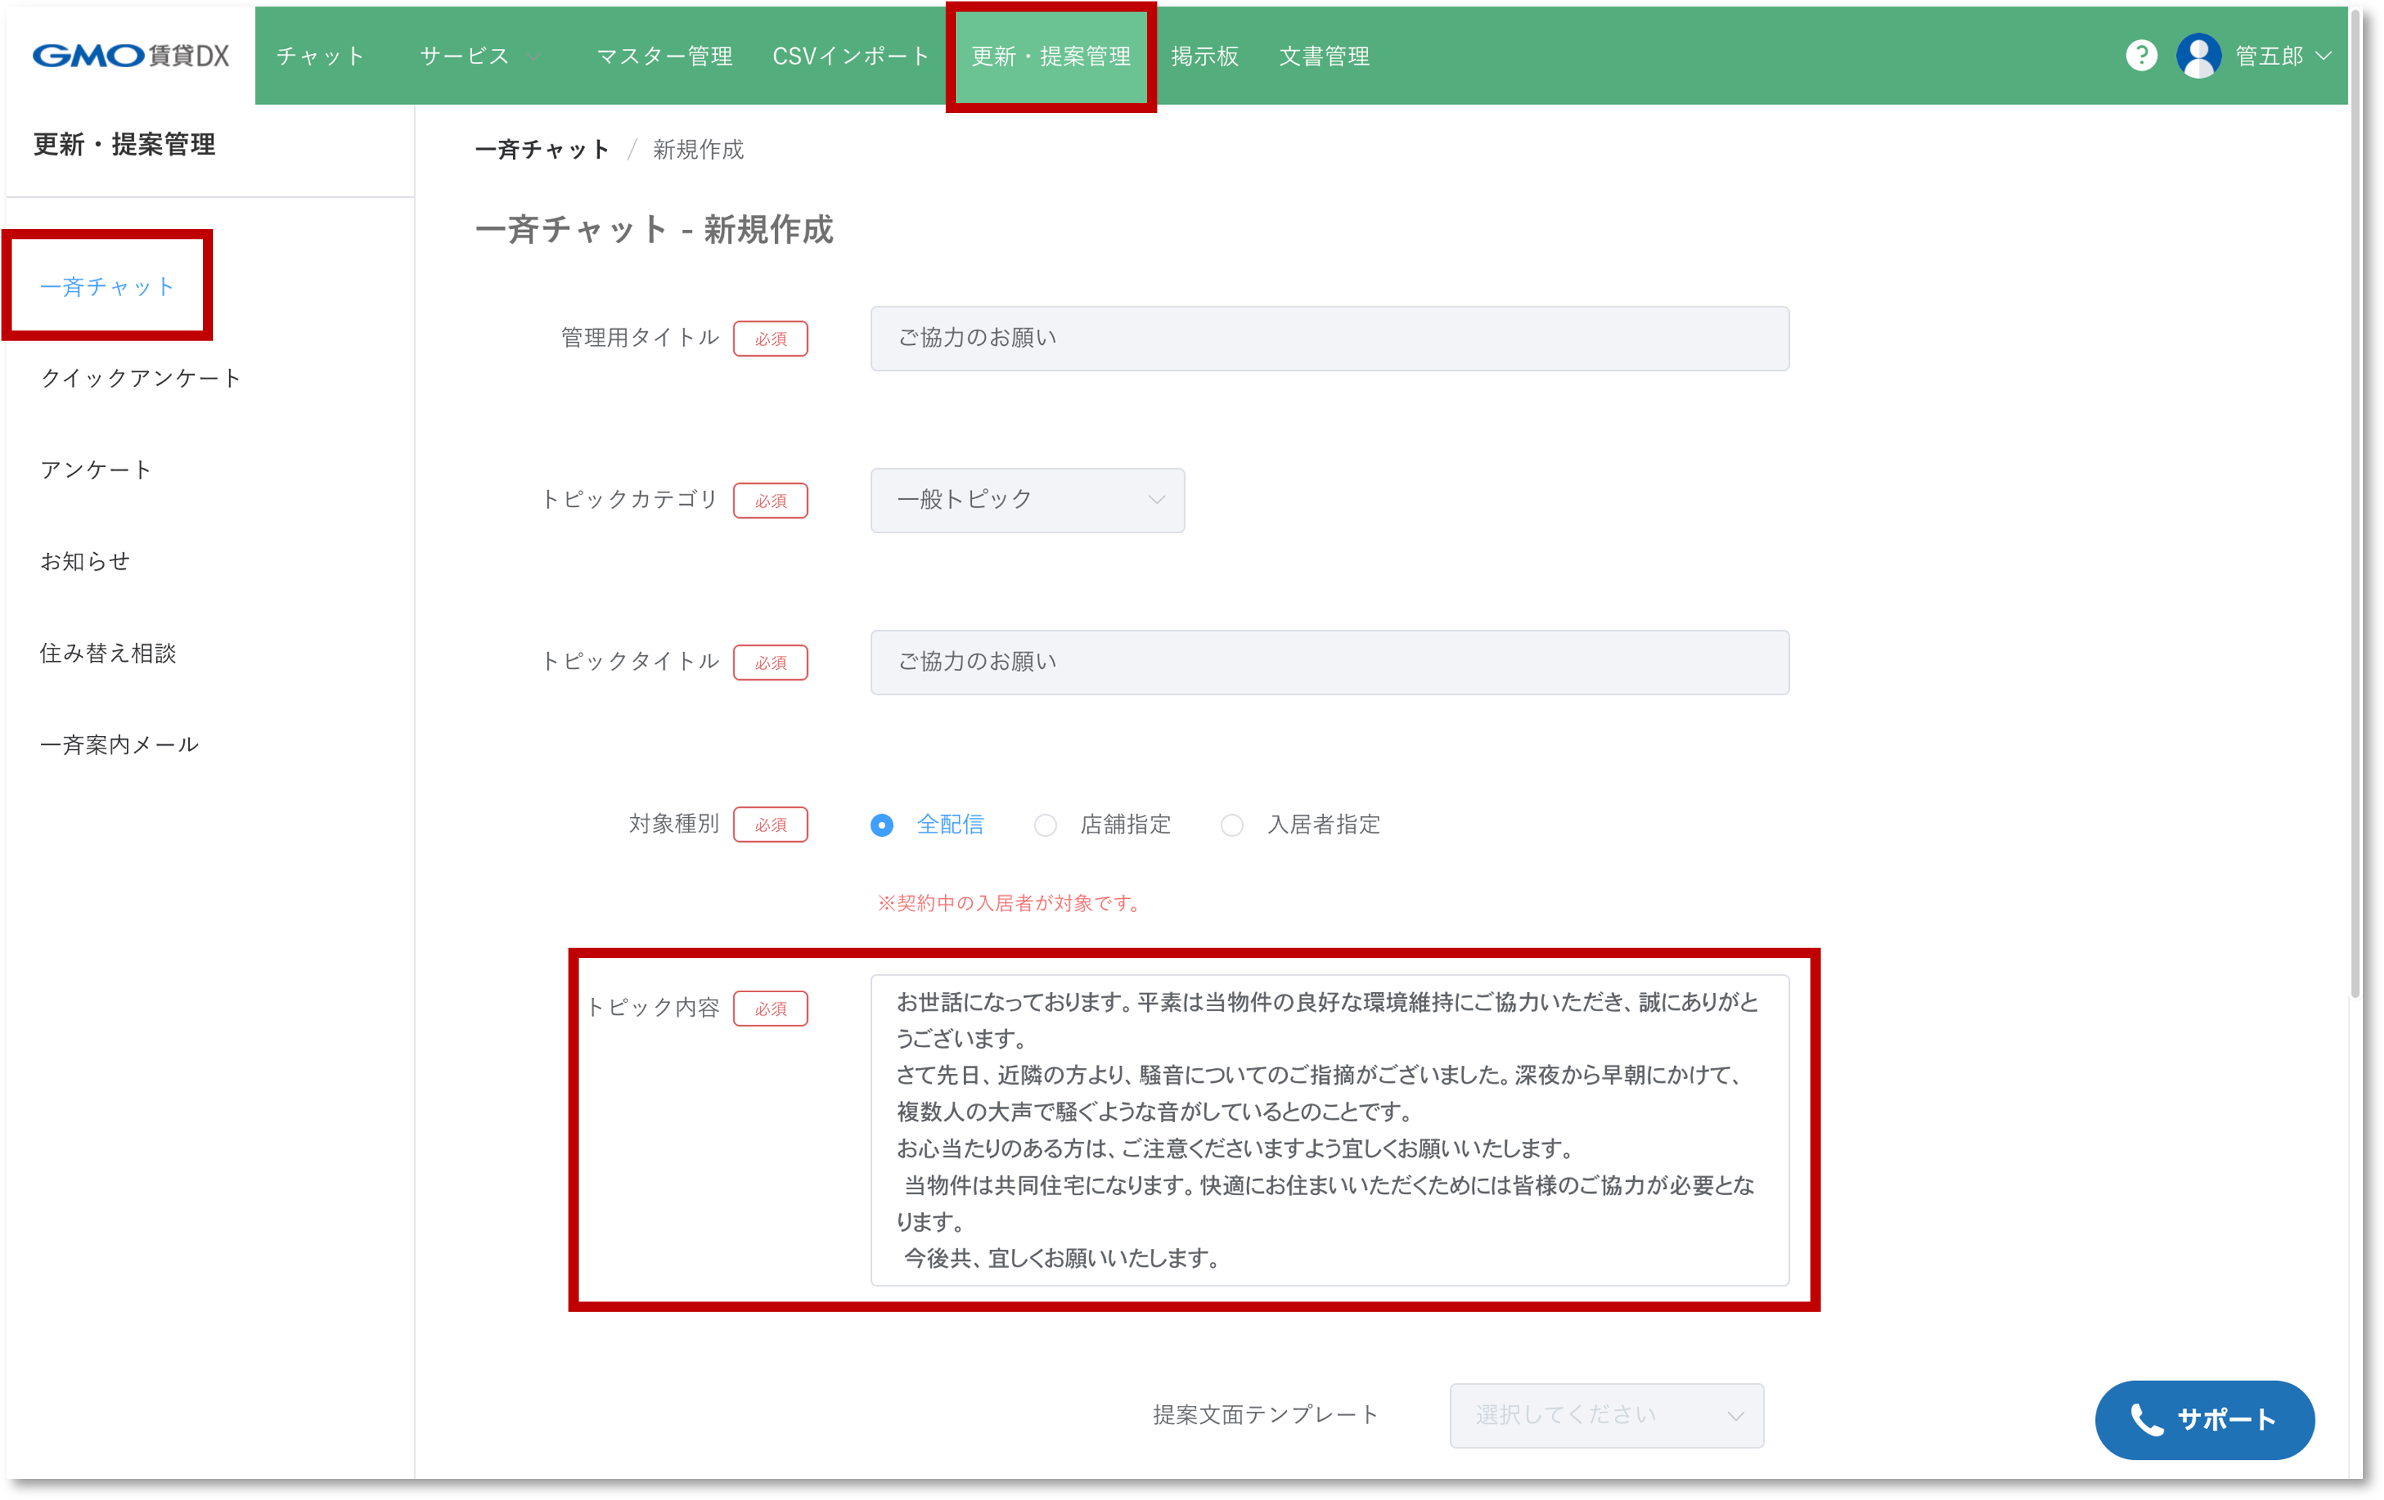2384x1500 pixels.
Task: Click the 一斉チャット breadcrumb link
Action: [541, 150]
